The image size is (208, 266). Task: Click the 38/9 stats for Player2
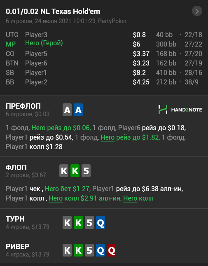[192, 82]
